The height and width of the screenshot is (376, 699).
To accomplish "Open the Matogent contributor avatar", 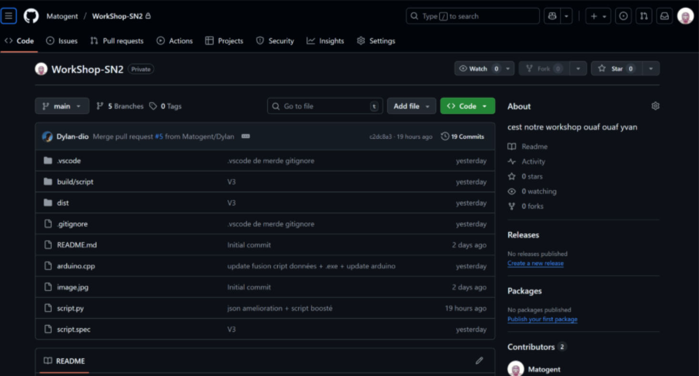I will pyautogui.click(x=516, y=369).
